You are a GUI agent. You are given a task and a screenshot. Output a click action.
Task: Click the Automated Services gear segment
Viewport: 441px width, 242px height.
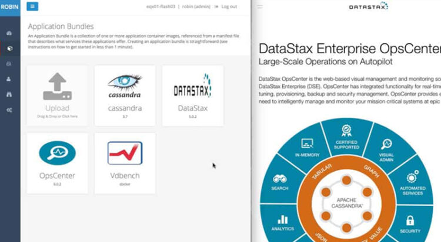[x=412, y=183]
